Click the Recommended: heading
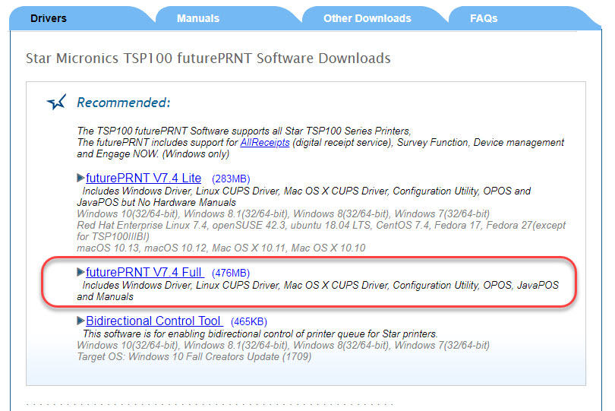This screenshot has width=615, height=411. coord(124,103)
